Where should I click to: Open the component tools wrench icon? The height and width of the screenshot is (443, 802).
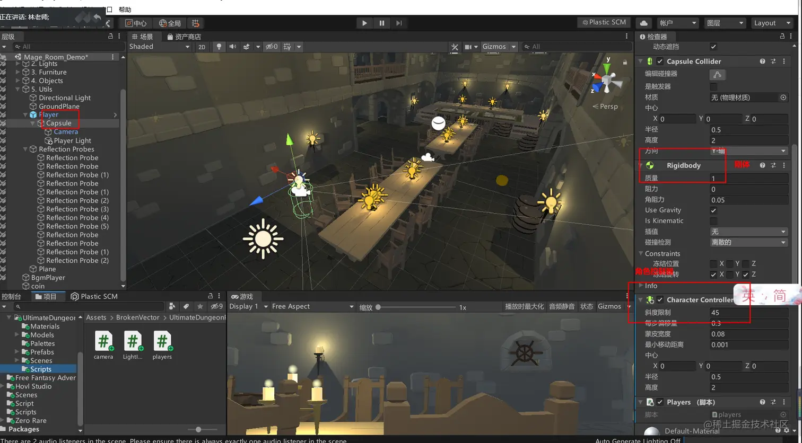[455, 47]
